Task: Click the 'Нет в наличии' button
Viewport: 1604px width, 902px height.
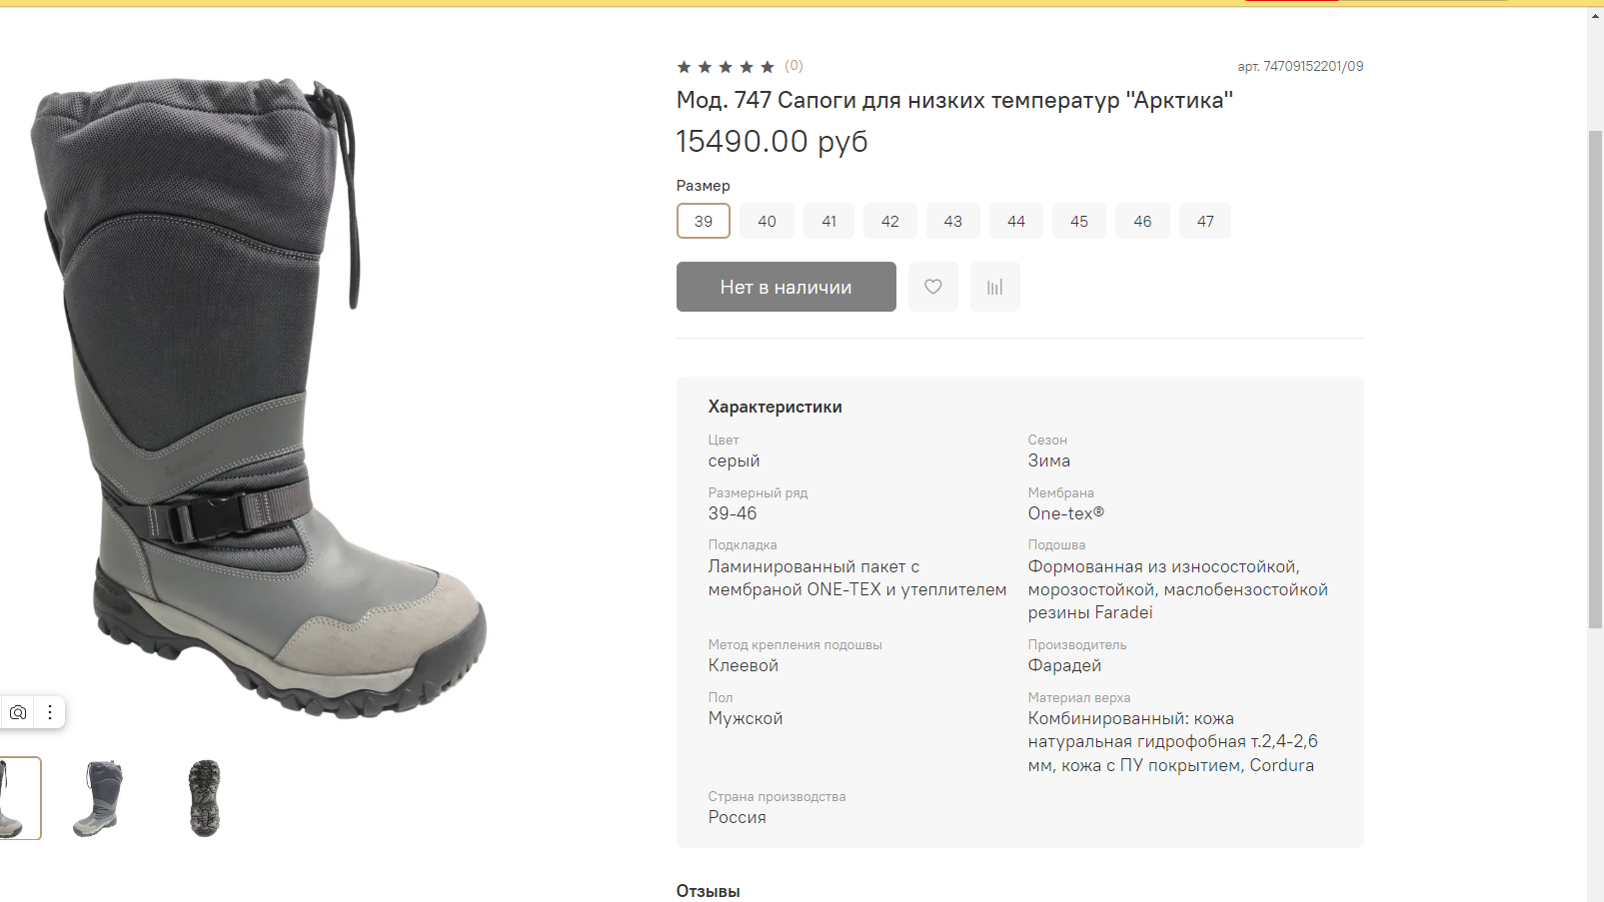Action: click(x=787, y=287)
